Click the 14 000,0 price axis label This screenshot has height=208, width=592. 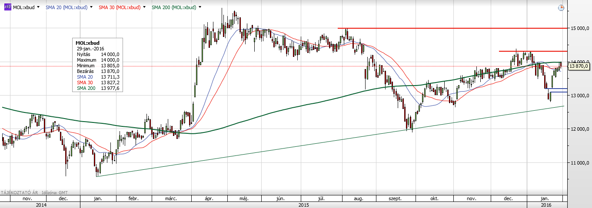click(580, 62)
